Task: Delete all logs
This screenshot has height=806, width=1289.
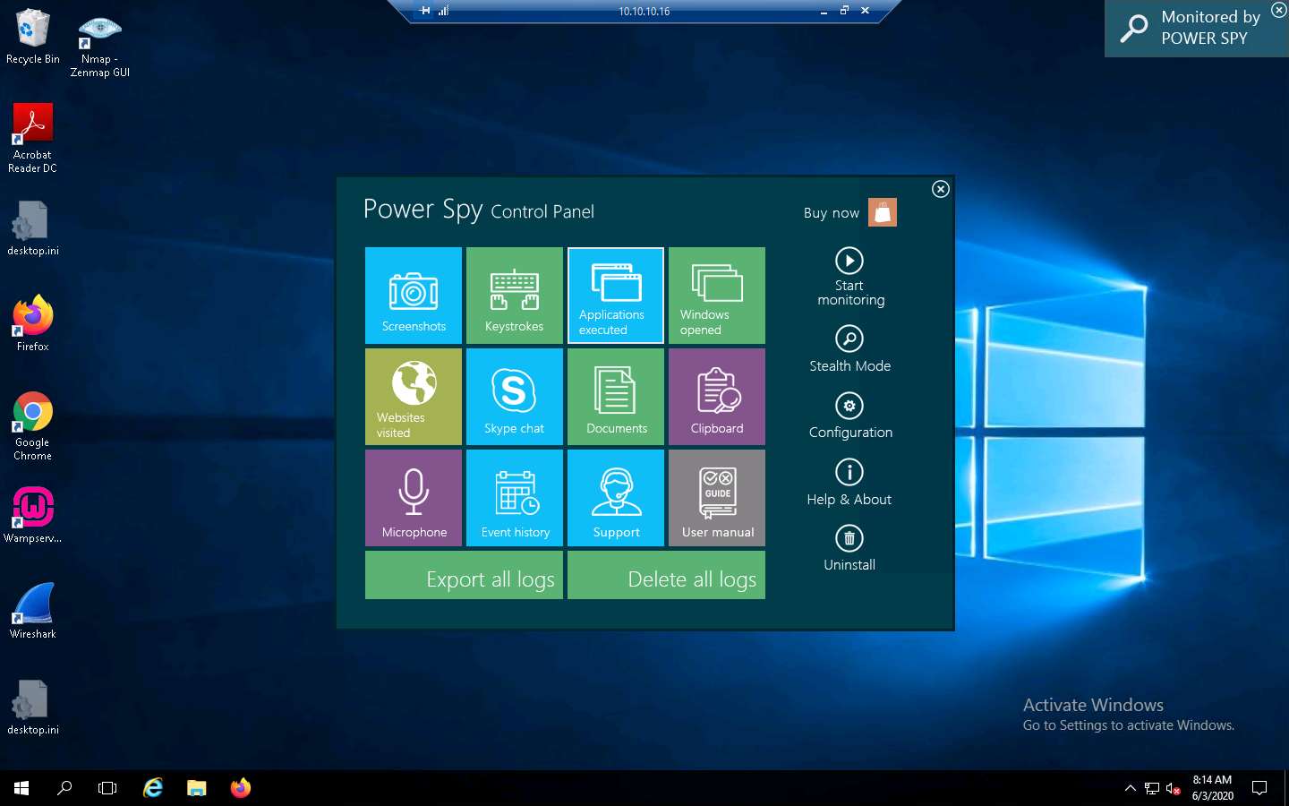Action: click(x=666, y=575)
